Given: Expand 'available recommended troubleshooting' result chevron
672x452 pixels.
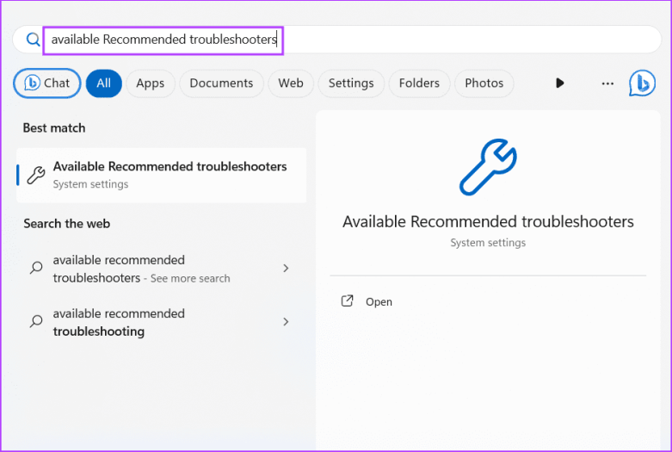Looking at the screenshot, I should (286, 322).
